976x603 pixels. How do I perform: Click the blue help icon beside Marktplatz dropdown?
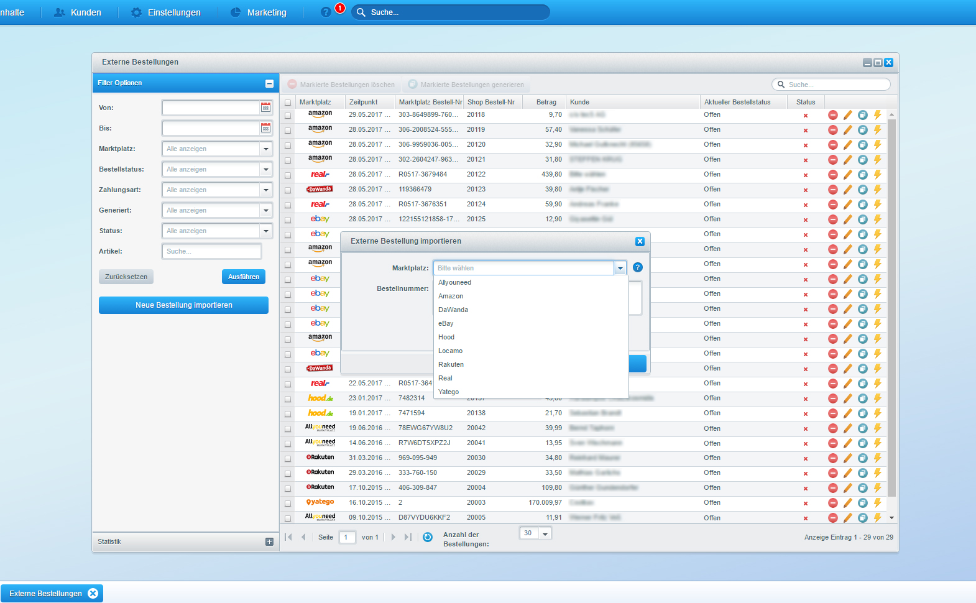click(x=637, y=267)
